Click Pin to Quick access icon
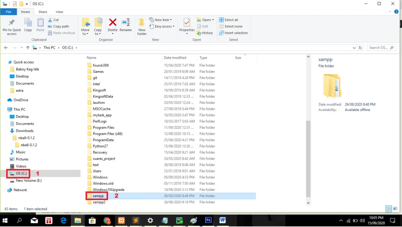Viewport: 402px width, 227px height. (12, 26)
